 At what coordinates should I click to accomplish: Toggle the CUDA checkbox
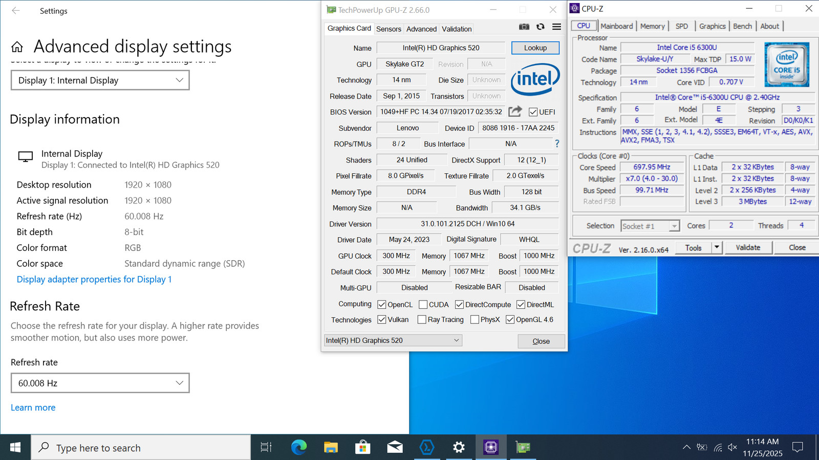423,305
